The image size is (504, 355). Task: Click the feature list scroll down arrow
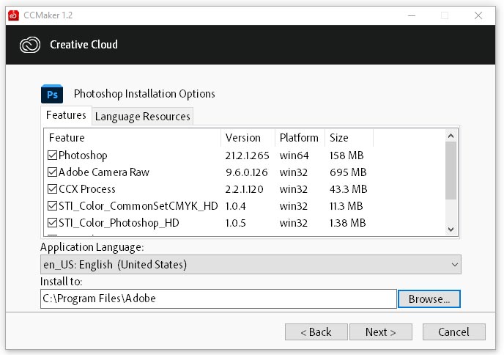[x=451, y=229]
